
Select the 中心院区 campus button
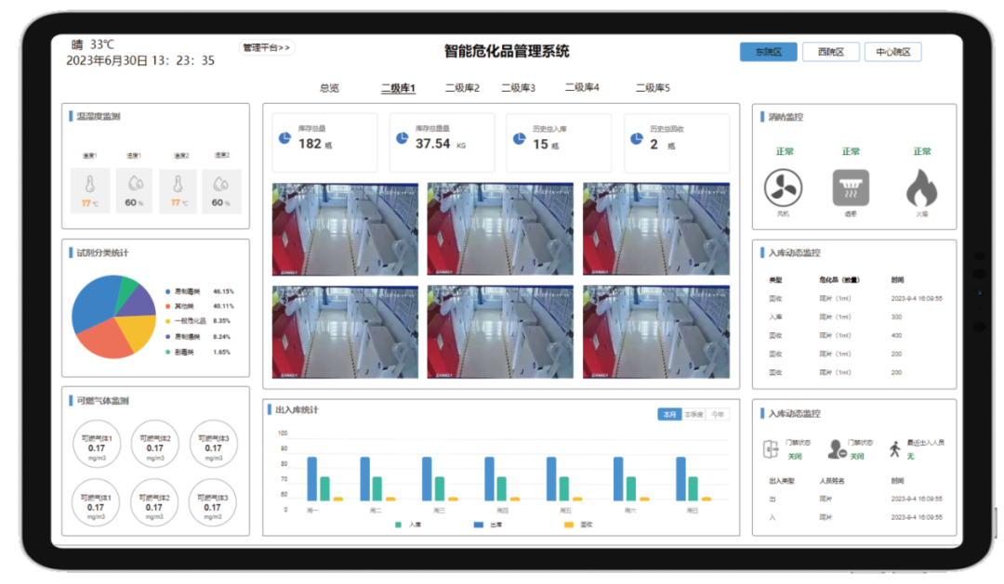(x=892, y=52)
